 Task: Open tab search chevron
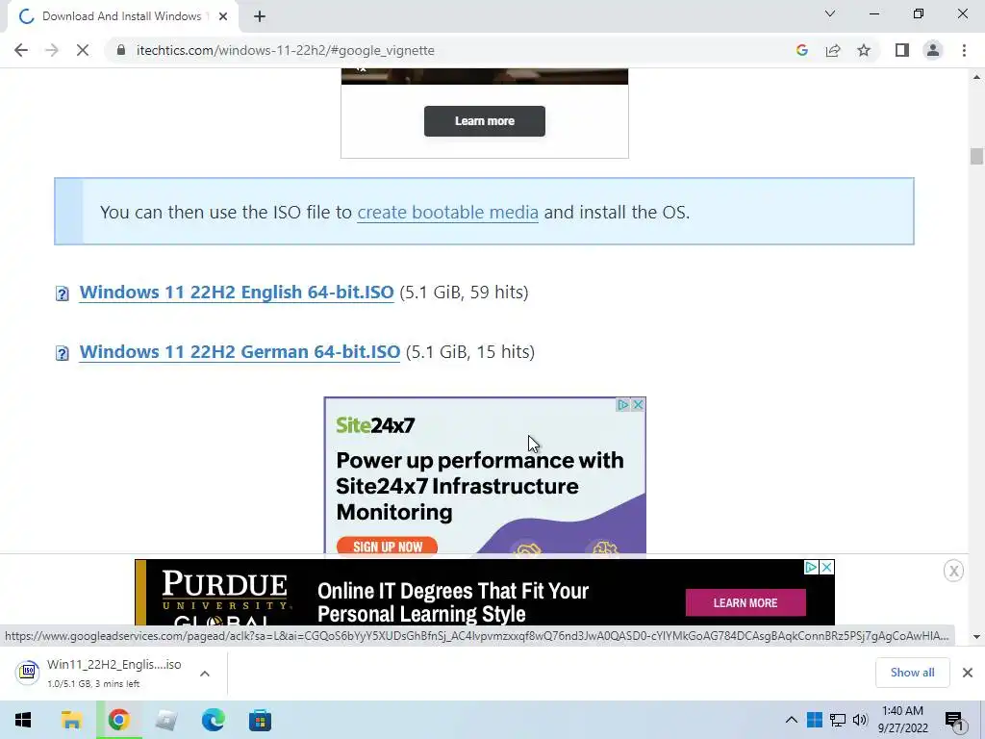(x=830, y=13)
